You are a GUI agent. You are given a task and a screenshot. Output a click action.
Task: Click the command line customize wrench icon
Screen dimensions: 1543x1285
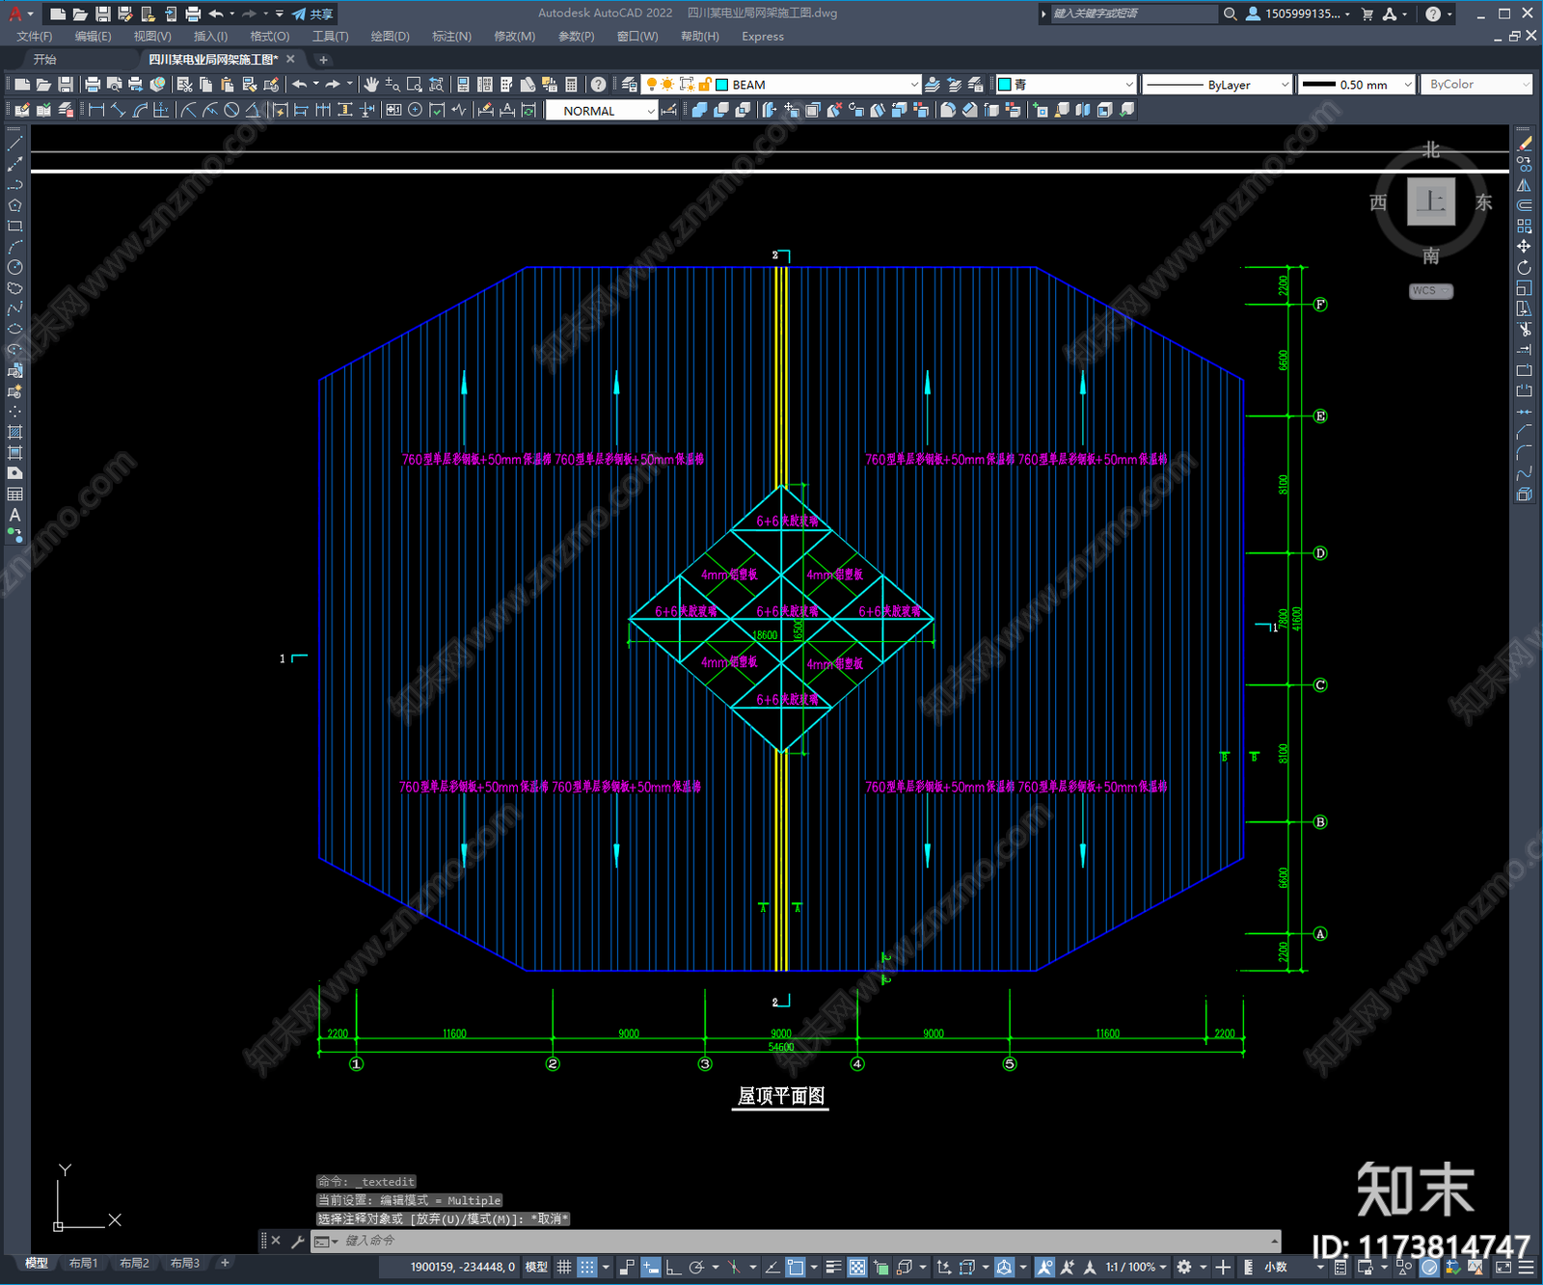coord(298,1241)
